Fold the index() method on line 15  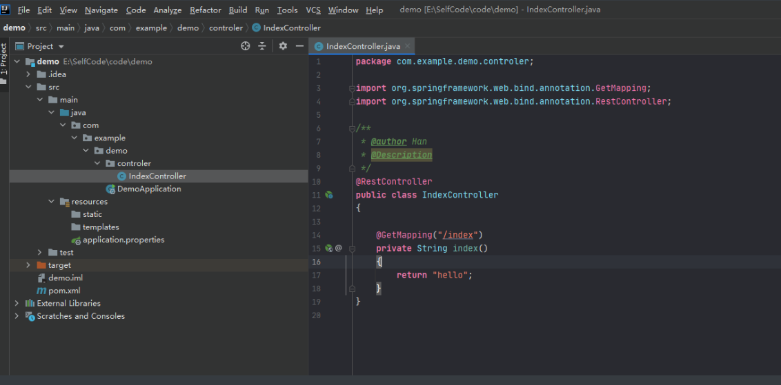coord(352,248)
